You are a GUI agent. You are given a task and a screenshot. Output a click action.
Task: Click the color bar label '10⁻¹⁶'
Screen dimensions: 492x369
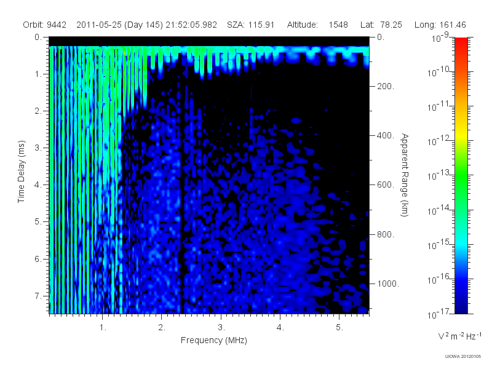439,279
